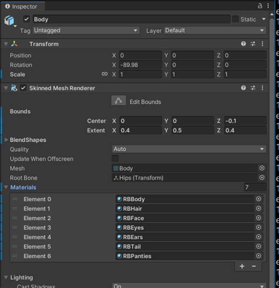Click the Element 4 label

[x=37, y=237]
